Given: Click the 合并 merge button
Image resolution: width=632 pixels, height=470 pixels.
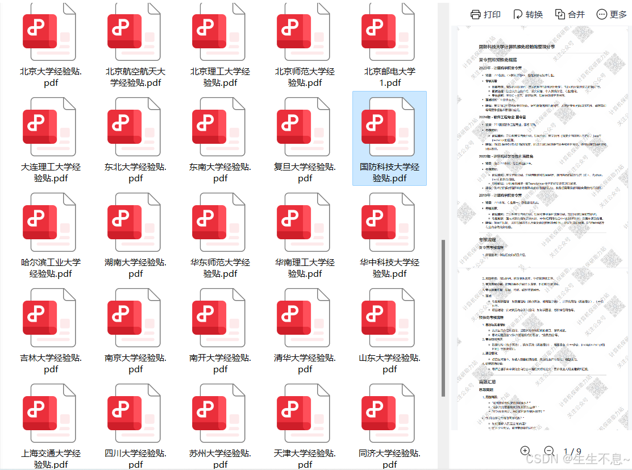Looking at the screenshot, I should point(570,15).
